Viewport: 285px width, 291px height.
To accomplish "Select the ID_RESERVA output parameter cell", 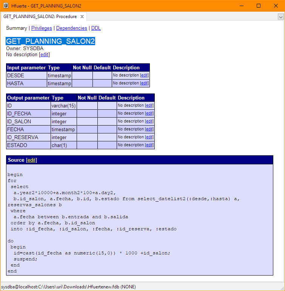I will pyautogui.click(x=28, y=137).
